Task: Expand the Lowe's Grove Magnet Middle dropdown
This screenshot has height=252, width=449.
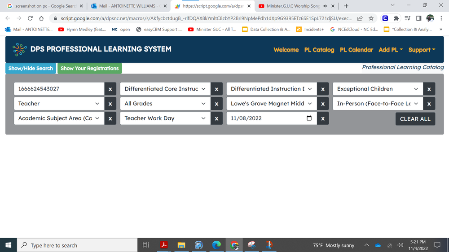Action: pyautogui.click(x=271, y=104)
